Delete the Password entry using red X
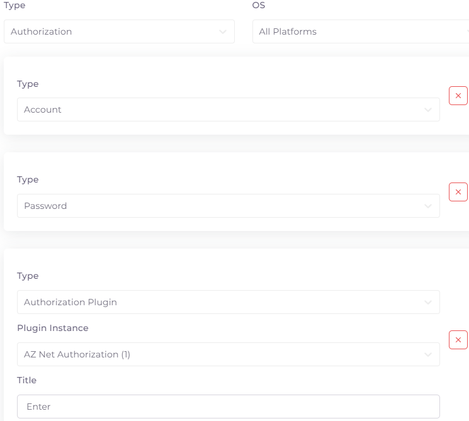This screenshot has width=469, height=421. tap(458, 192)
